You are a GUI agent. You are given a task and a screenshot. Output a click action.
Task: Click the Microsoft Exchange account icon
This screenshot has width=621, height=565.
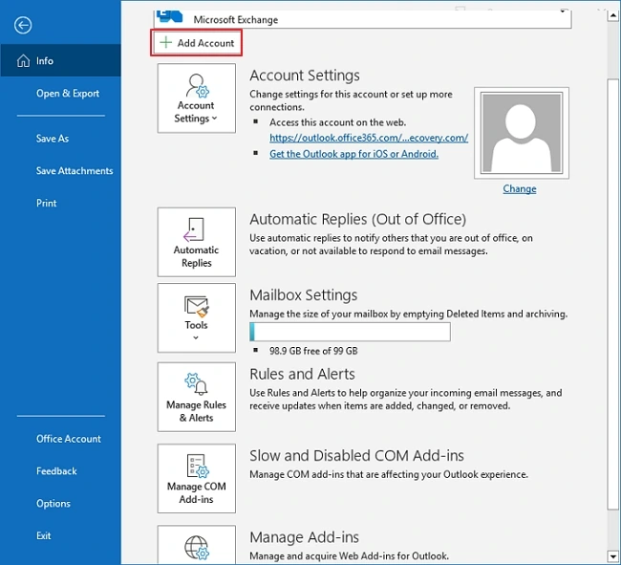click(x=169, y=16)
